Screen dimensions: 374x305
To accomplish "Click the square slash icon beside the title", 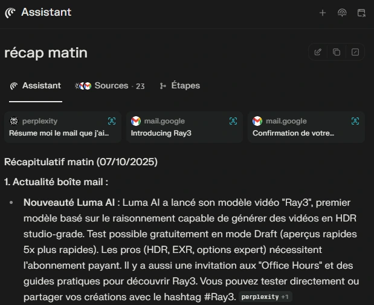I will (355, 52).
